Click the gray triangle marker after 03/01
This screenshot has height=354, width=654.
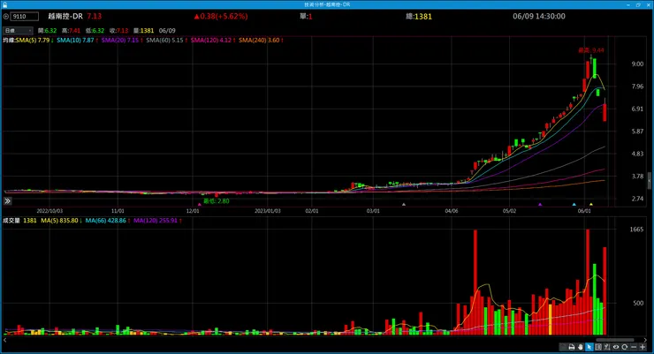[x=403, y=205]
